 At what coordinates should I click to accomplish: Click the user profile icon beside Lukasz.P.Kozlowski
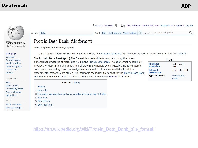pos(94,25)
